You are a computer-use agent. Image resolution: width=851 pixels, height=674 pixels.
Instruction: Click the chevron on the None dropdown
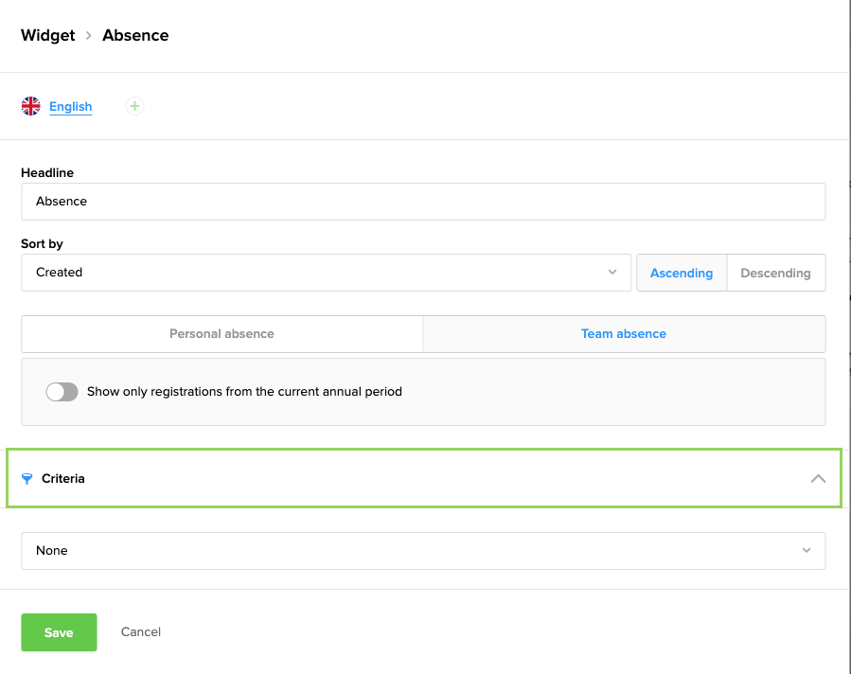[x=806, y=550]
